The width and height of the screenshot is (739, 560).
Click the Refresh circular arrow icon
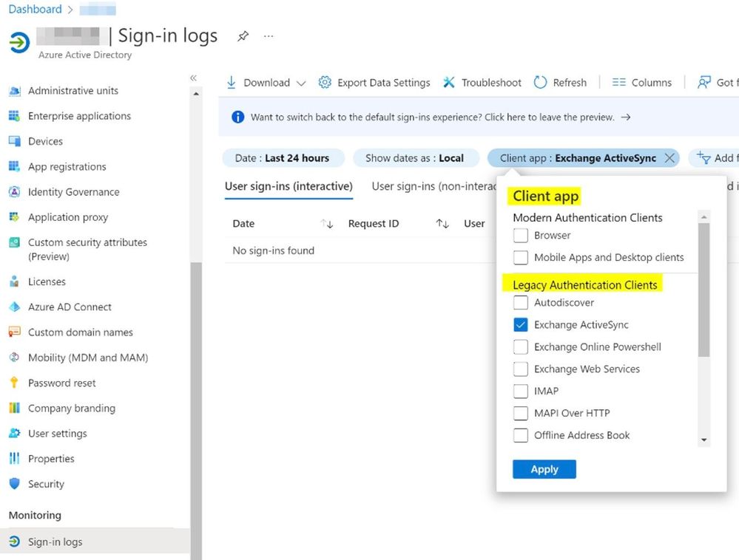pyautogui.click(x=540, y=82)
